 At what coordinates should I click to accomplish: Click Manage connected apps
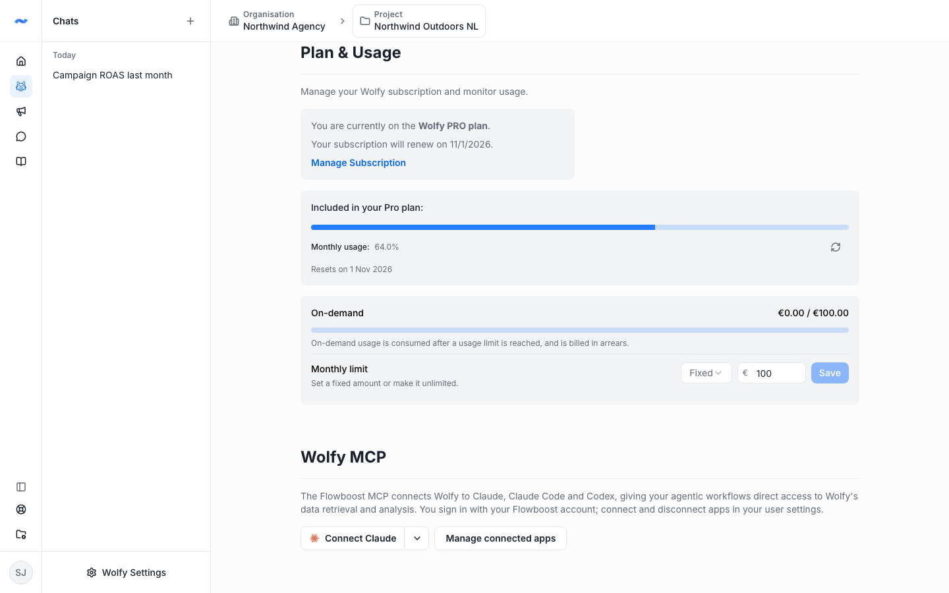click(x=501, y=538)
